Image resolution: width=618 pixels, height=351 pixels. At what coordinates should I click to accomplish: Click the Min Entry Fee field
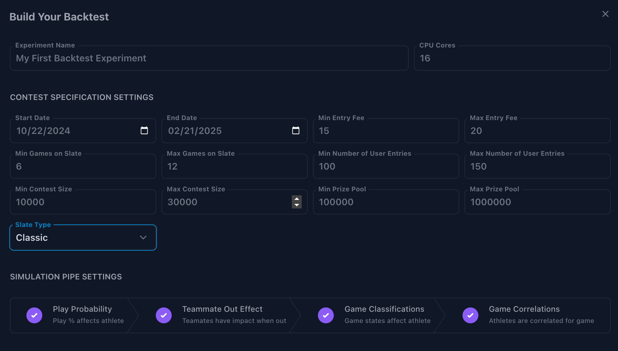[386, 131]
